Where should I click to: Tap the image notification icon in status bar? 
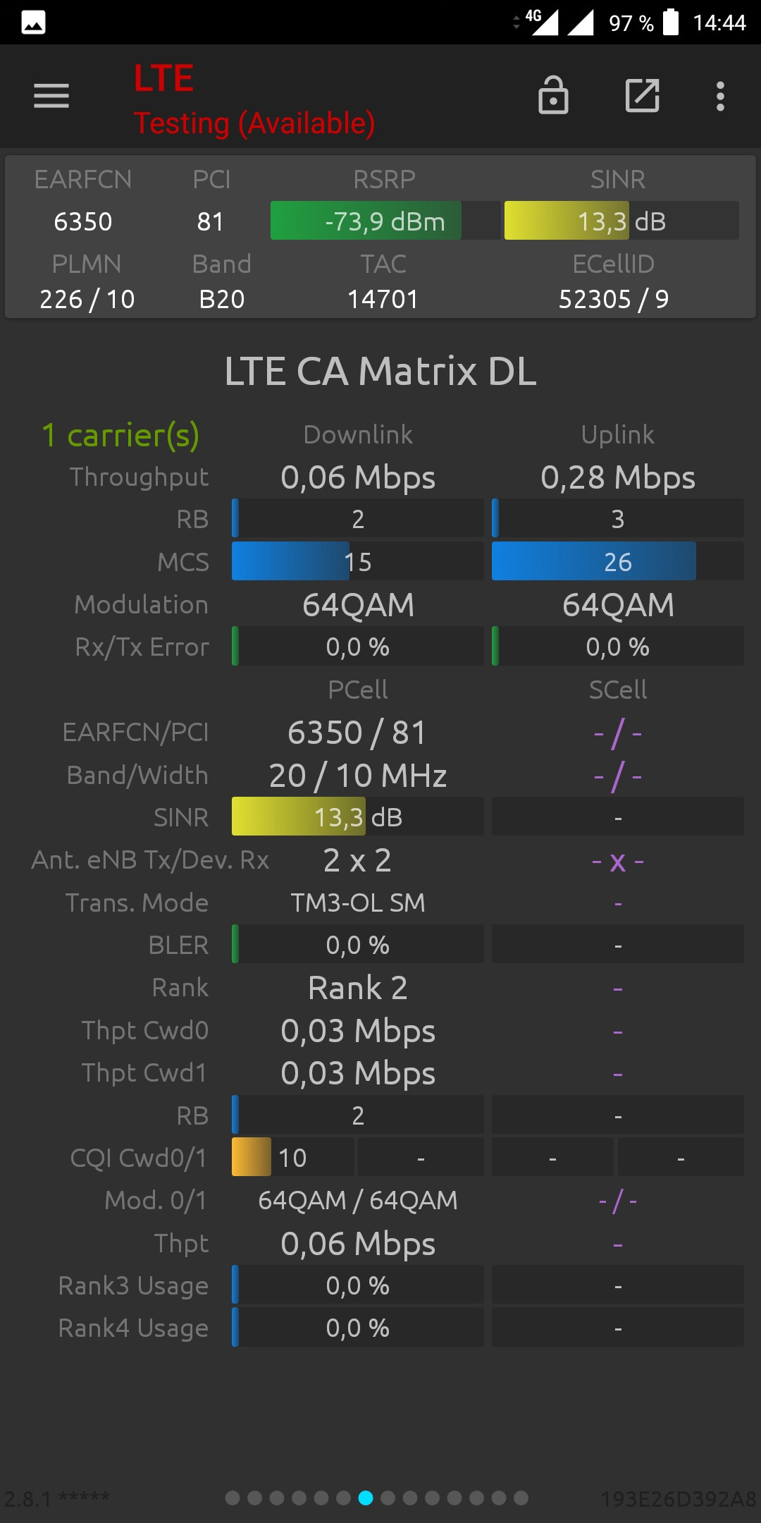coord(33,23)
